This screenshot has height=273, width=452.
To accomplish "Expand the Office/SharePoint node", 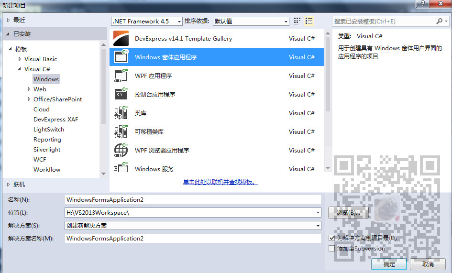I will coord(29,99).
